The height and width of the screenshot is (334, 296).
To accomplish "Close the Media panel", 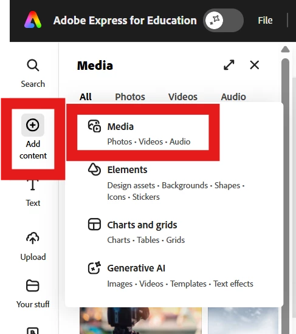I will click(x=255, y=65).
